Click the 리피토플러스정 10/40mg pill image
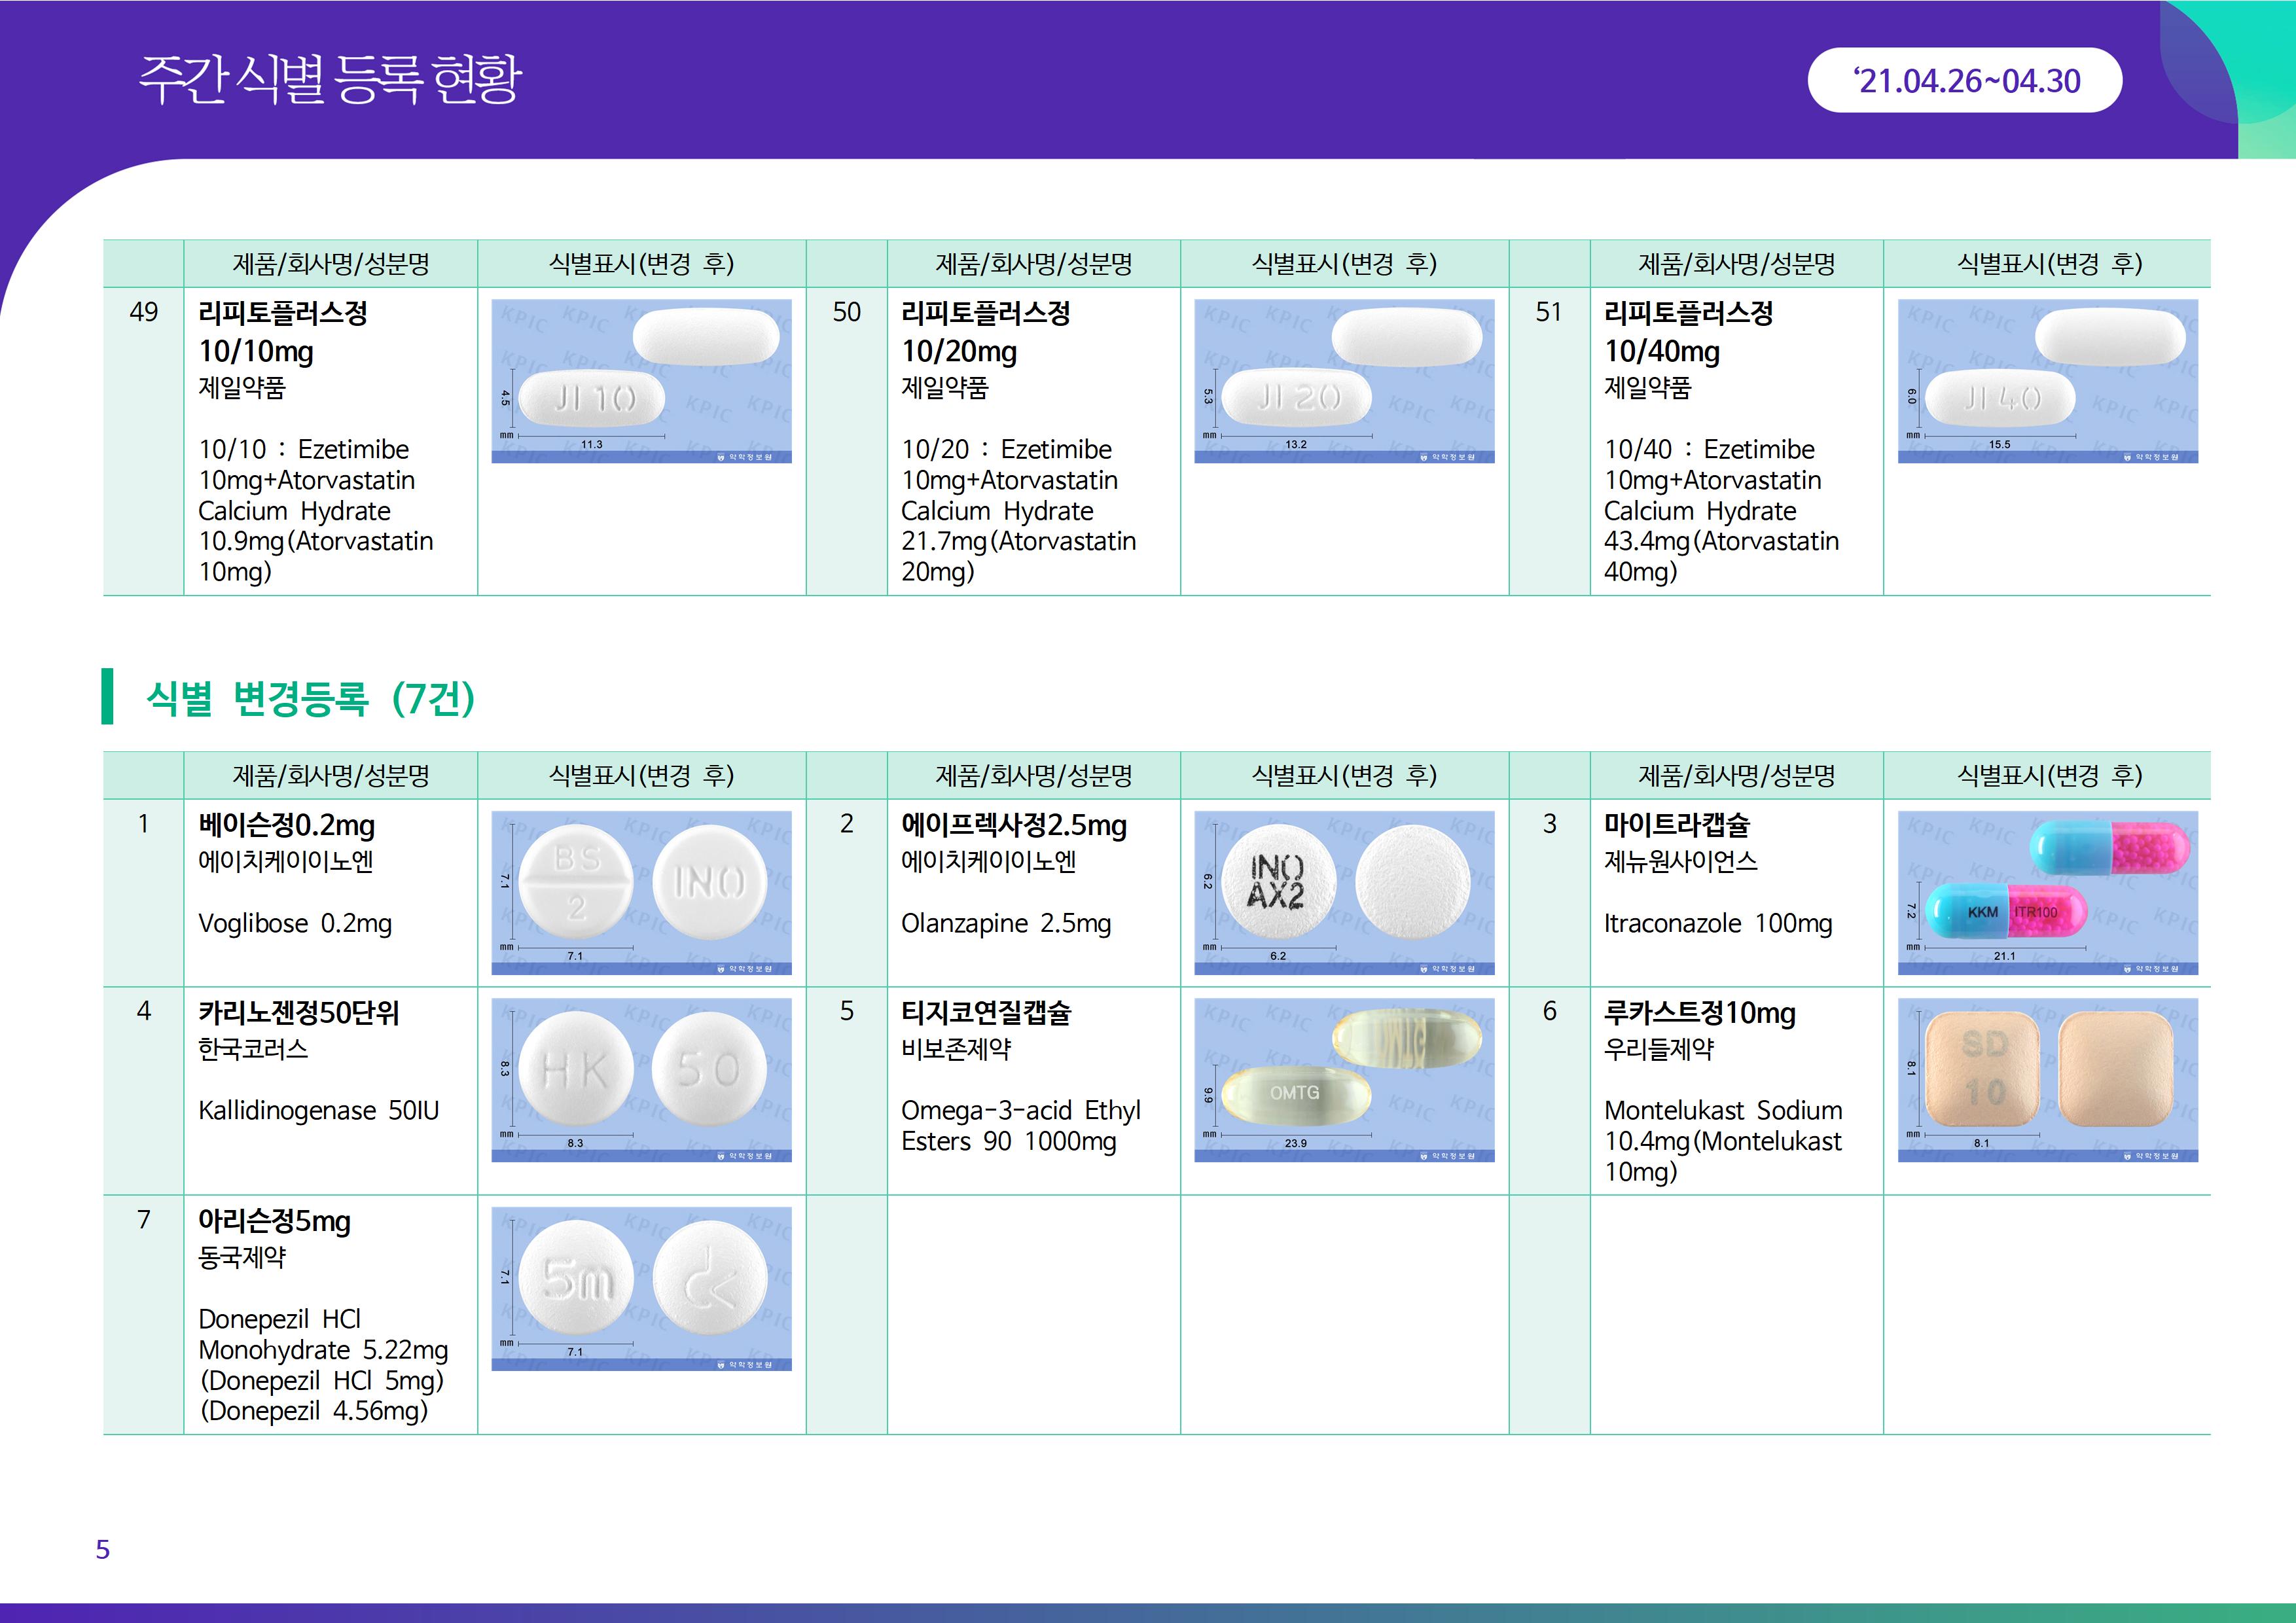Viewport: 2296px width, 1623px height. click(x=2047, y=381)
